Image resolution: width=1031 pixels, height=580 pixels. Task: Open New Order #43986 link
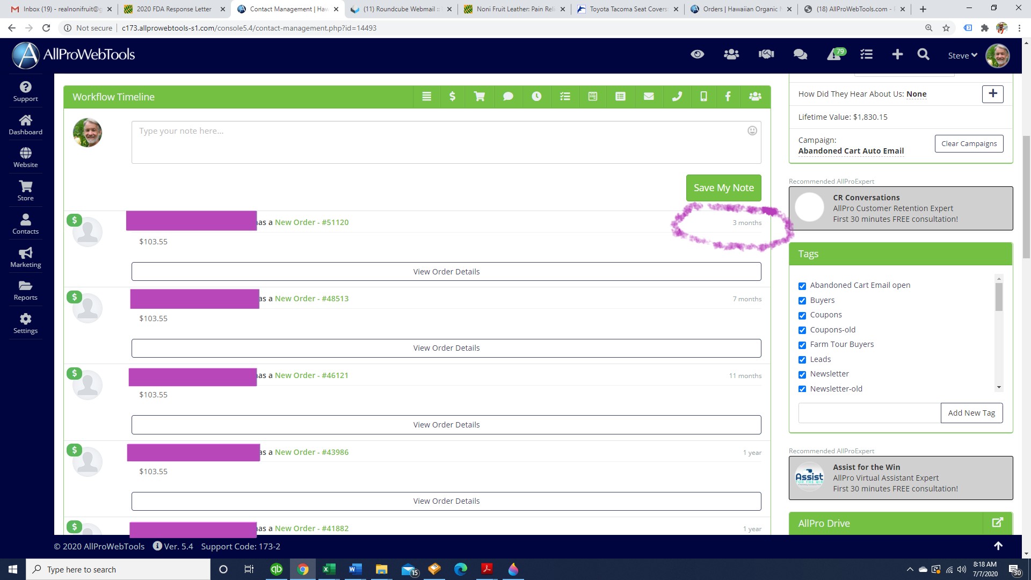[311, 452]
